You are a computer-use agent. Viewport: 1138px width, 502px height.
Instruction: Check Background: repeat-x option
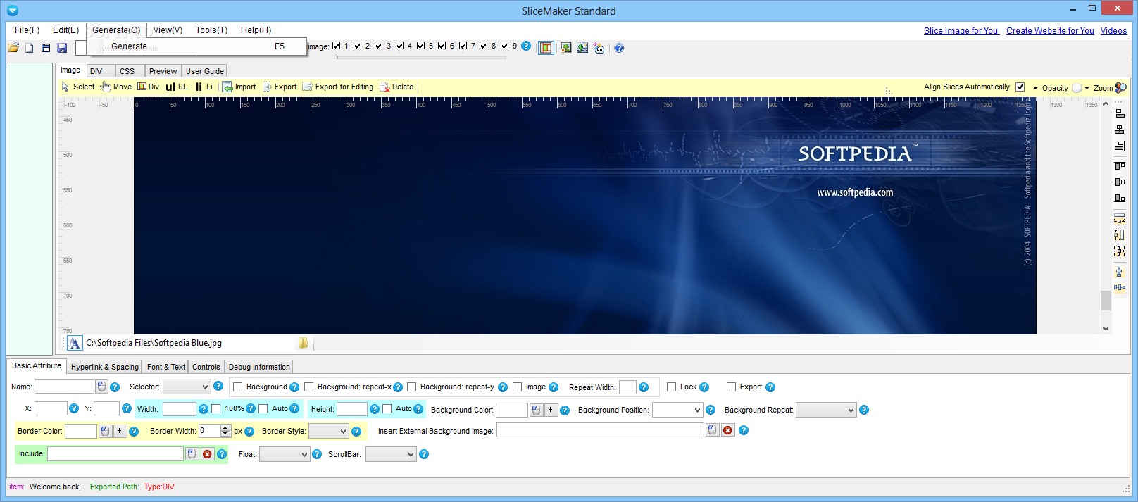pyautogui.click(x=308, y=387)
